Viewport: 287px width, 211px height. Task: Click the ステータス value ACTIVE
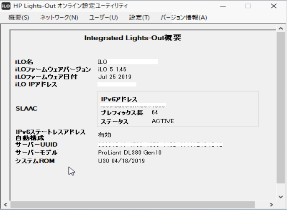tap(163, 121)
